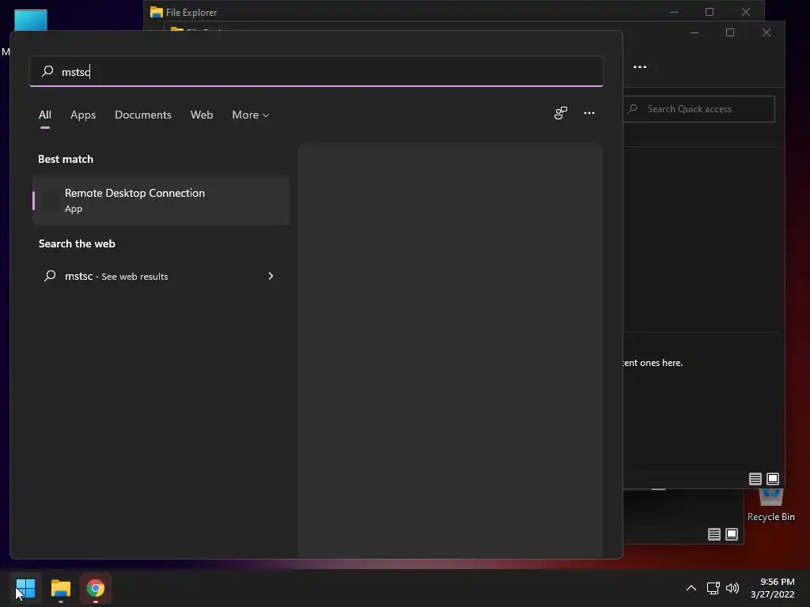Minimize the front File Explorer window
Viewport: 810px width, 607px height.
click(x=695, y=32)
